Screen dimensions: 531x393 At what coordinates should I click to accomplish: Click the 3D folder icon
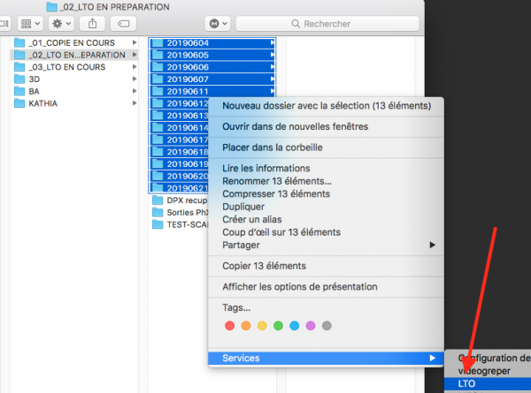pyautogui.click(x=19, y=79)
